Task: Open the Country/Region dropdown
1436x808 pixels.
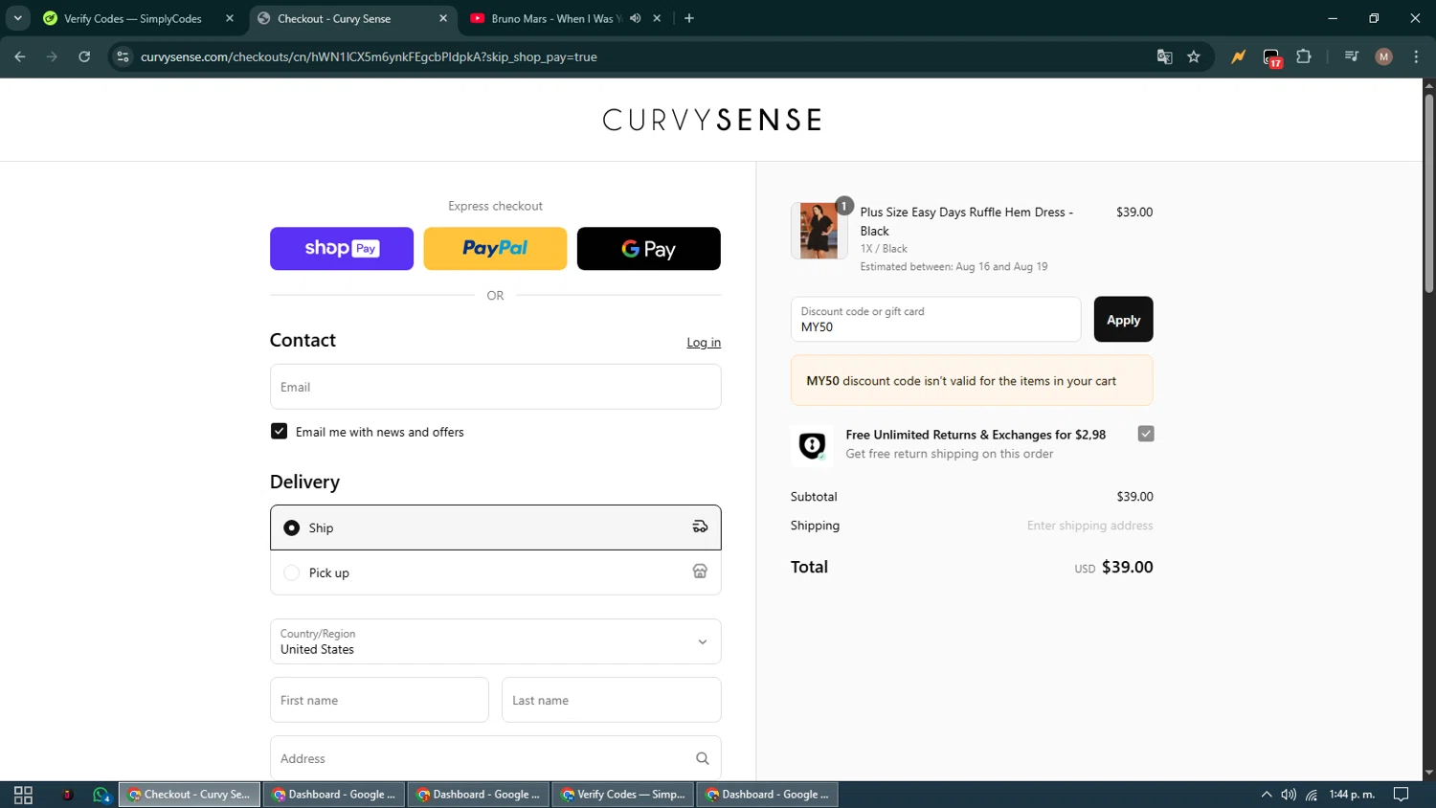Action: [x=495, y=641]
